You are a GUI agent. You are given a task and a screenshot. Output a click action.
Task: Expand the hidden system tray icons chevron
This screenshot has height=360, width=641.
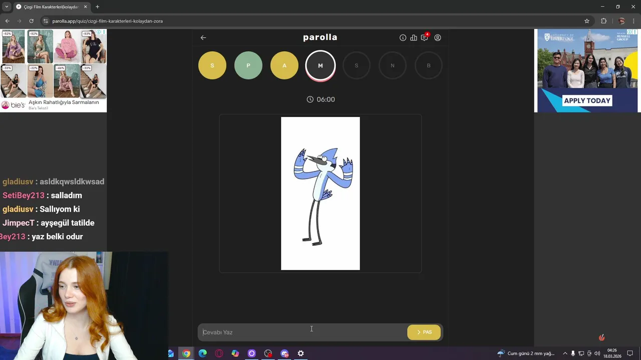tap(565, 353)
